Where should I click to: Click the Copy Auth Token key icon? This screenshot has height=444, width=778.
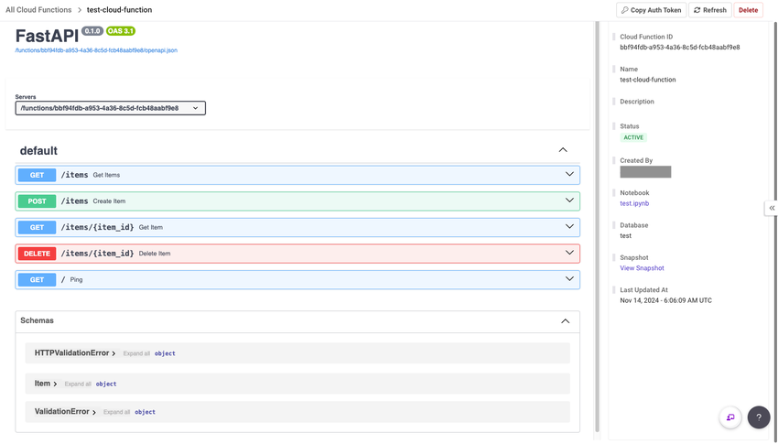tap(625, 10)
